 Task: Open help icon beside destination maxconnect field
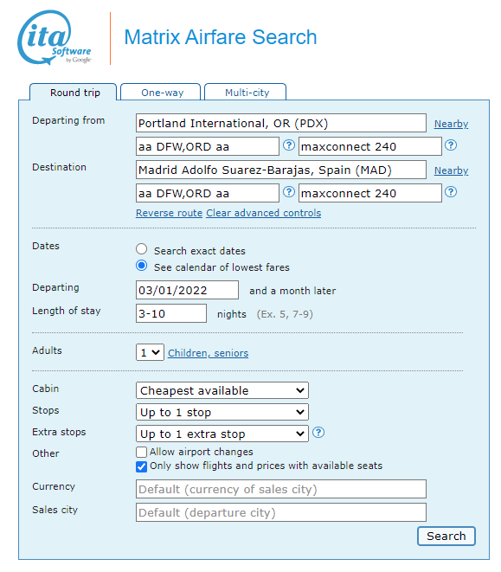(451, 192)
